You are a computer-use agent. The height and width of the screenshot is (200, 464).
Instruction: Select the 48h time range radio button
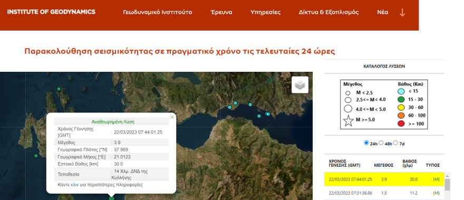(381, 143)
